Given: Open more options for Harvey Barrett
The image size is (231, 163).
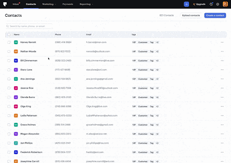Looking at the screenshot, I should click(x=222, y=42).
